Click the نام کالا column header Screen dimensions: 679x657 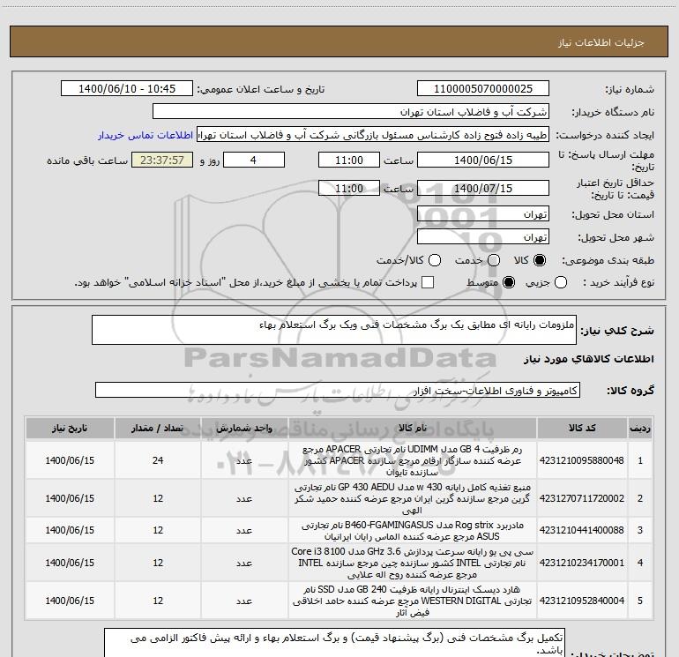click(413, 429)
